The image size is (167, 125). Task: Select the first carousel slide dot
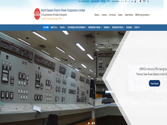coord(89,123)
